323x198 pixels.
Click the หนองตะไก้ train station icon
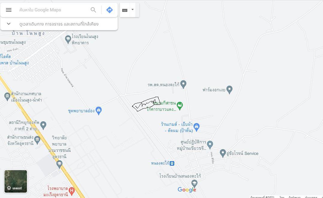point(172,163)
